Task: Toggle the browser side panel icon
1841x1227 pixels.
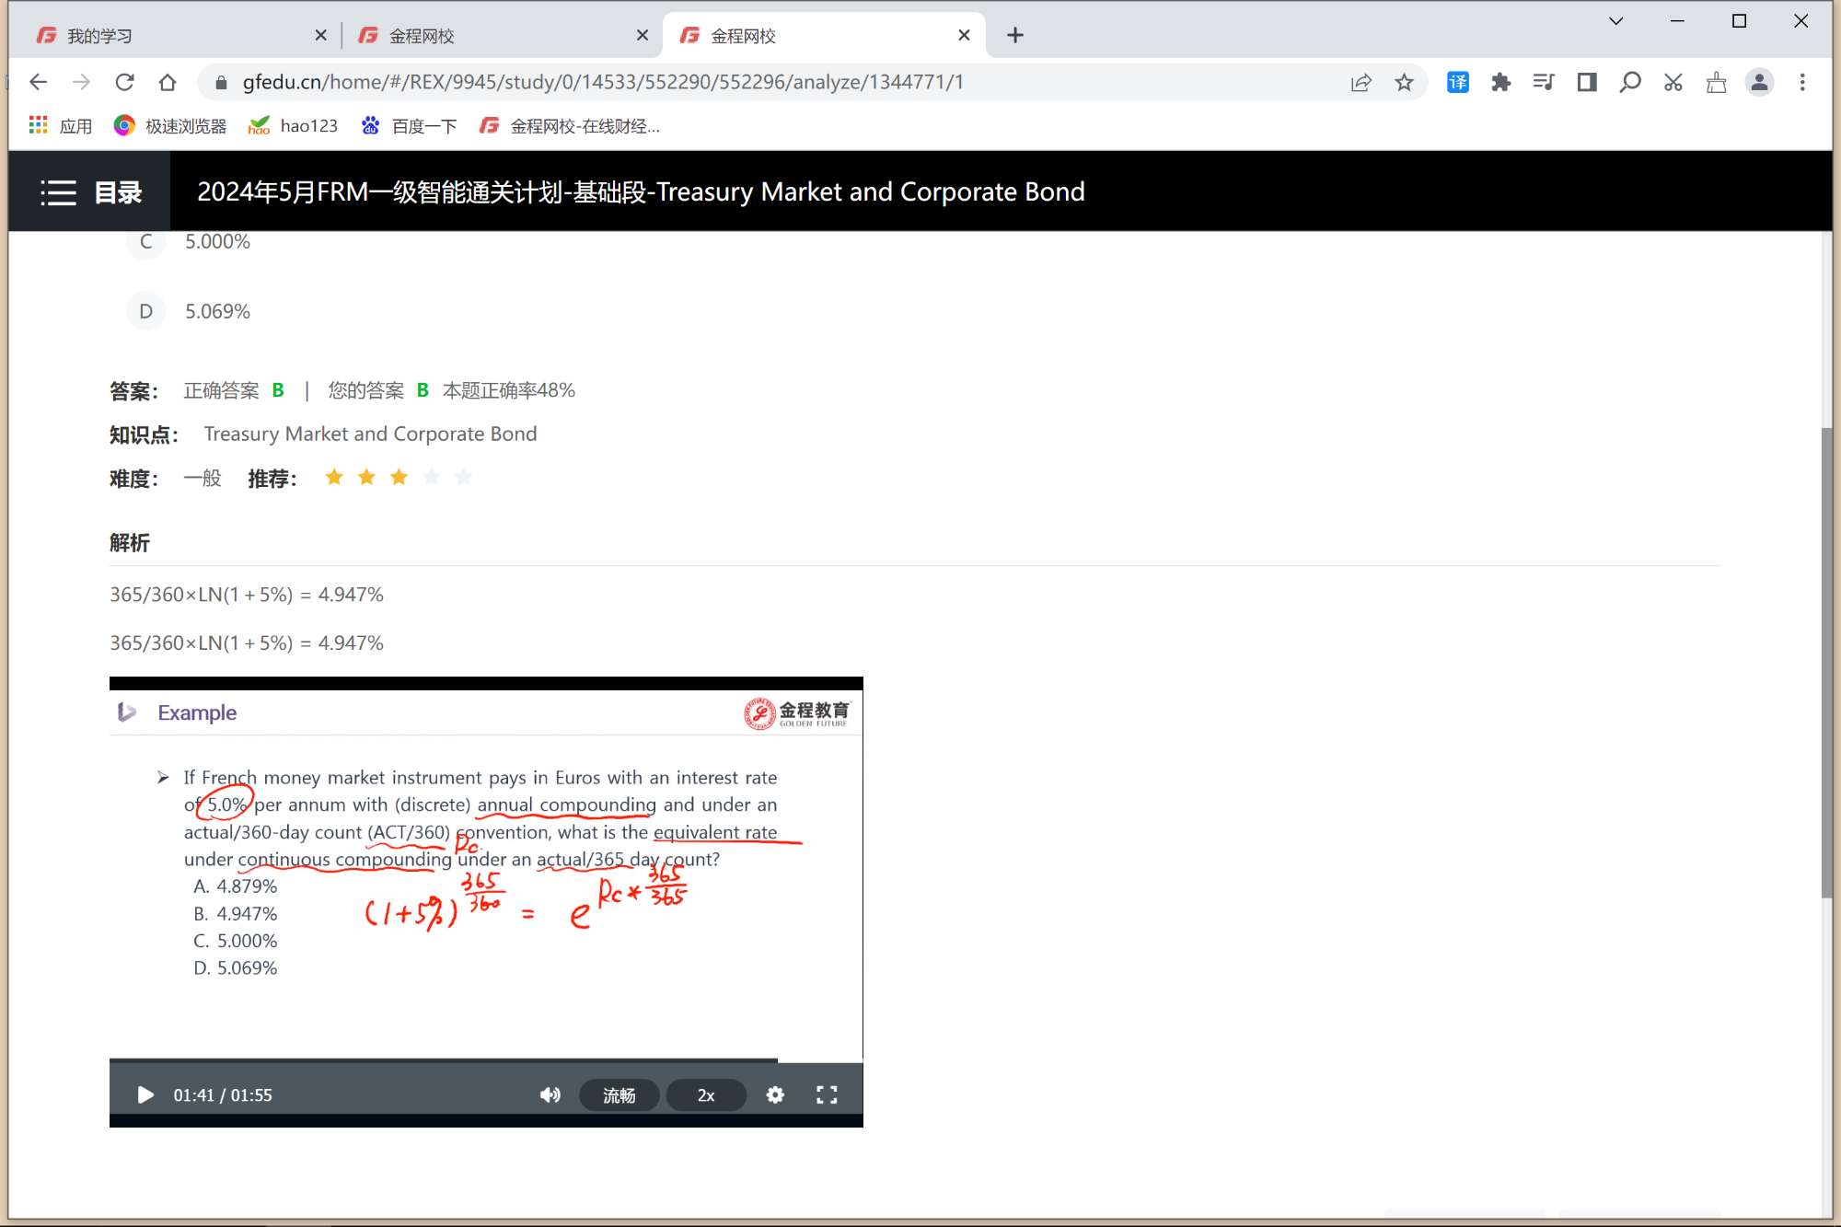Action: 1586,83
